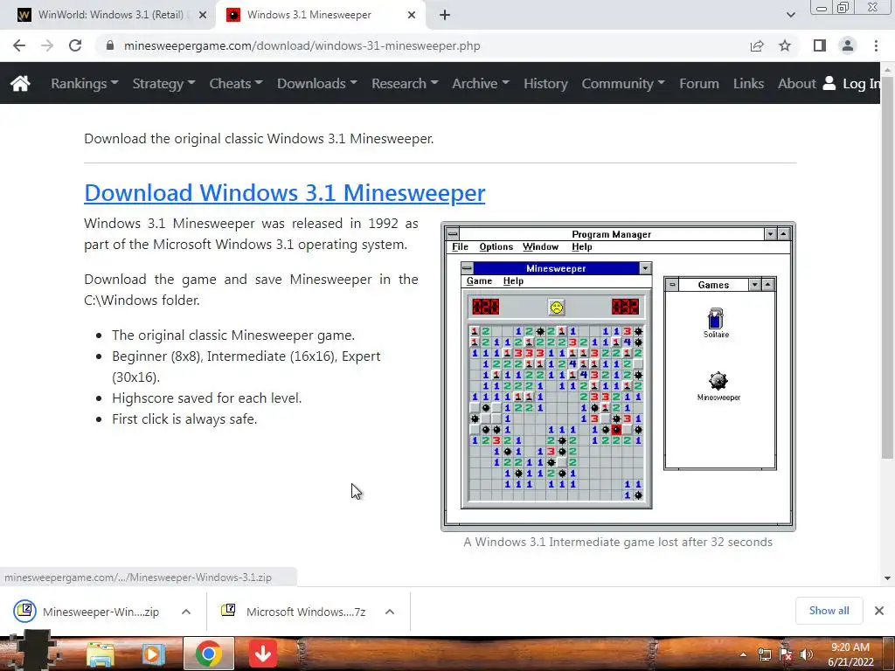Go to the History page
Viewport: 895px width, 671px height.
coord(545,83)
